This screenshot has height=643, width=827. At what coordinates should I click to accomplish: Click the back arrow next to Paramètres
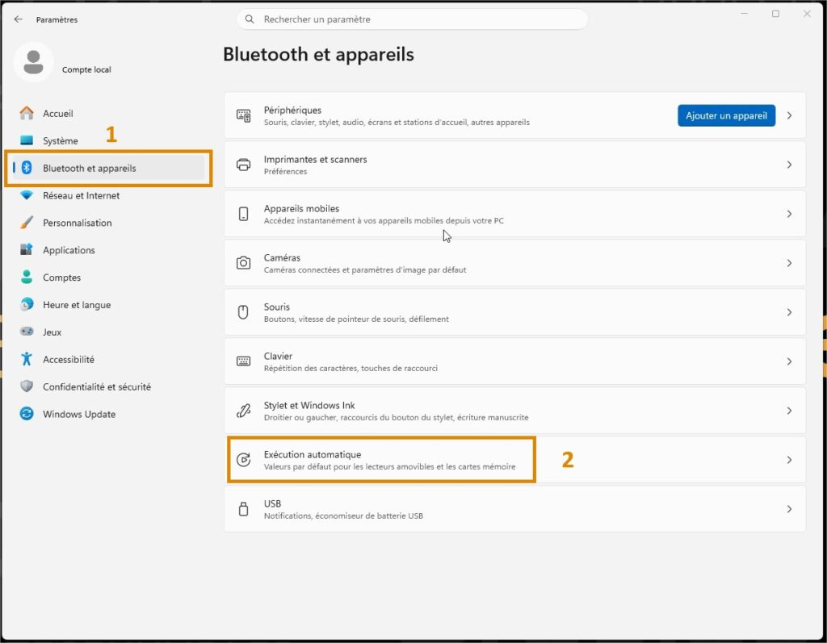pos(19,19)
